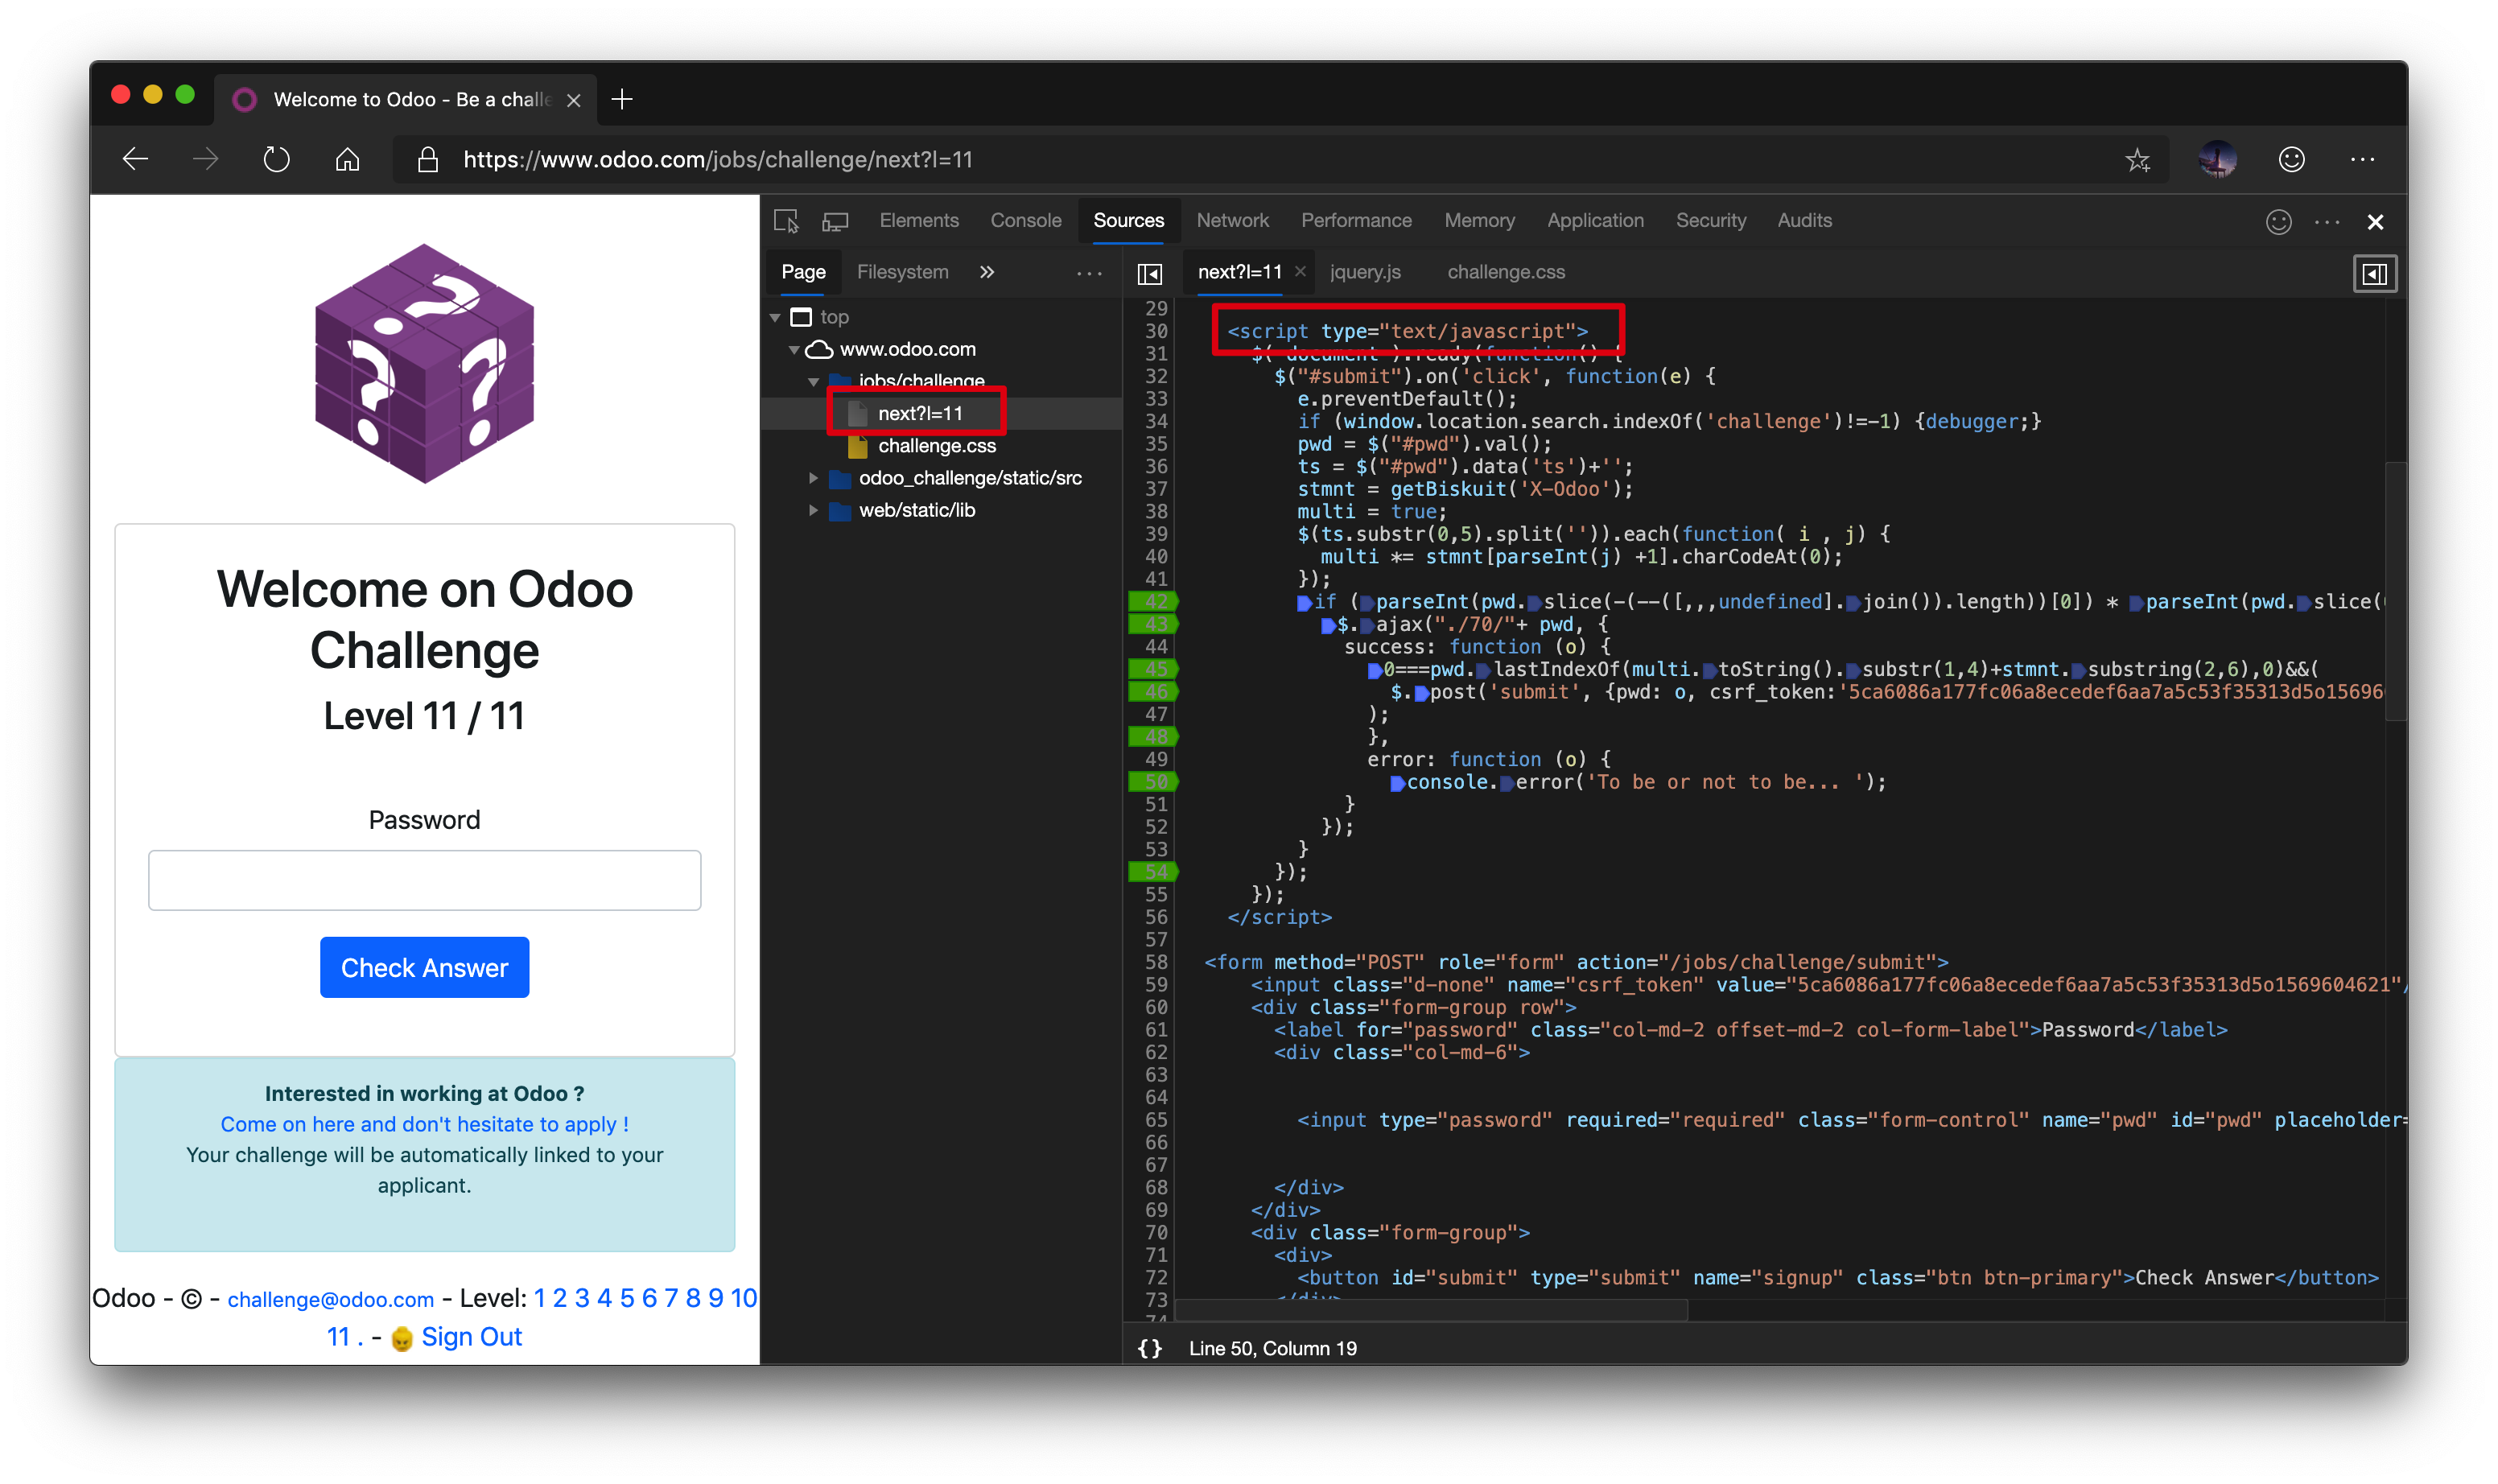Collapse the jobs/challenge folder
Screen dimensions: 2498x1484
(x=814, y=381)
